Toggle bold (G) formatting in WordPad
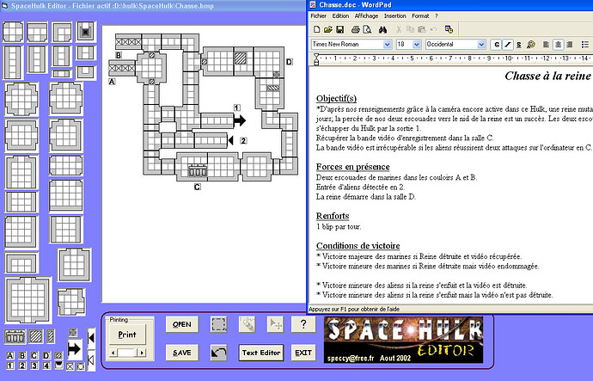Viewport: 593px width, 381px height. pyautogui.click(x=497, y=45)
